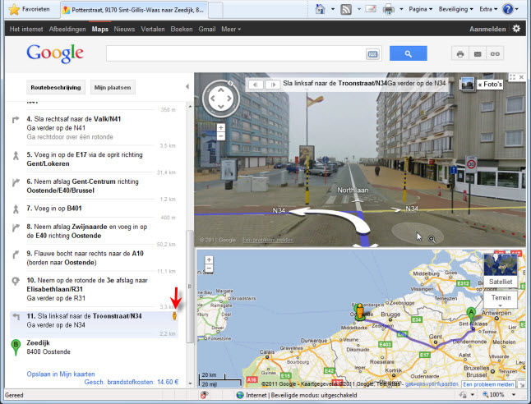Open the dropdown arrow next to printer

401,9
